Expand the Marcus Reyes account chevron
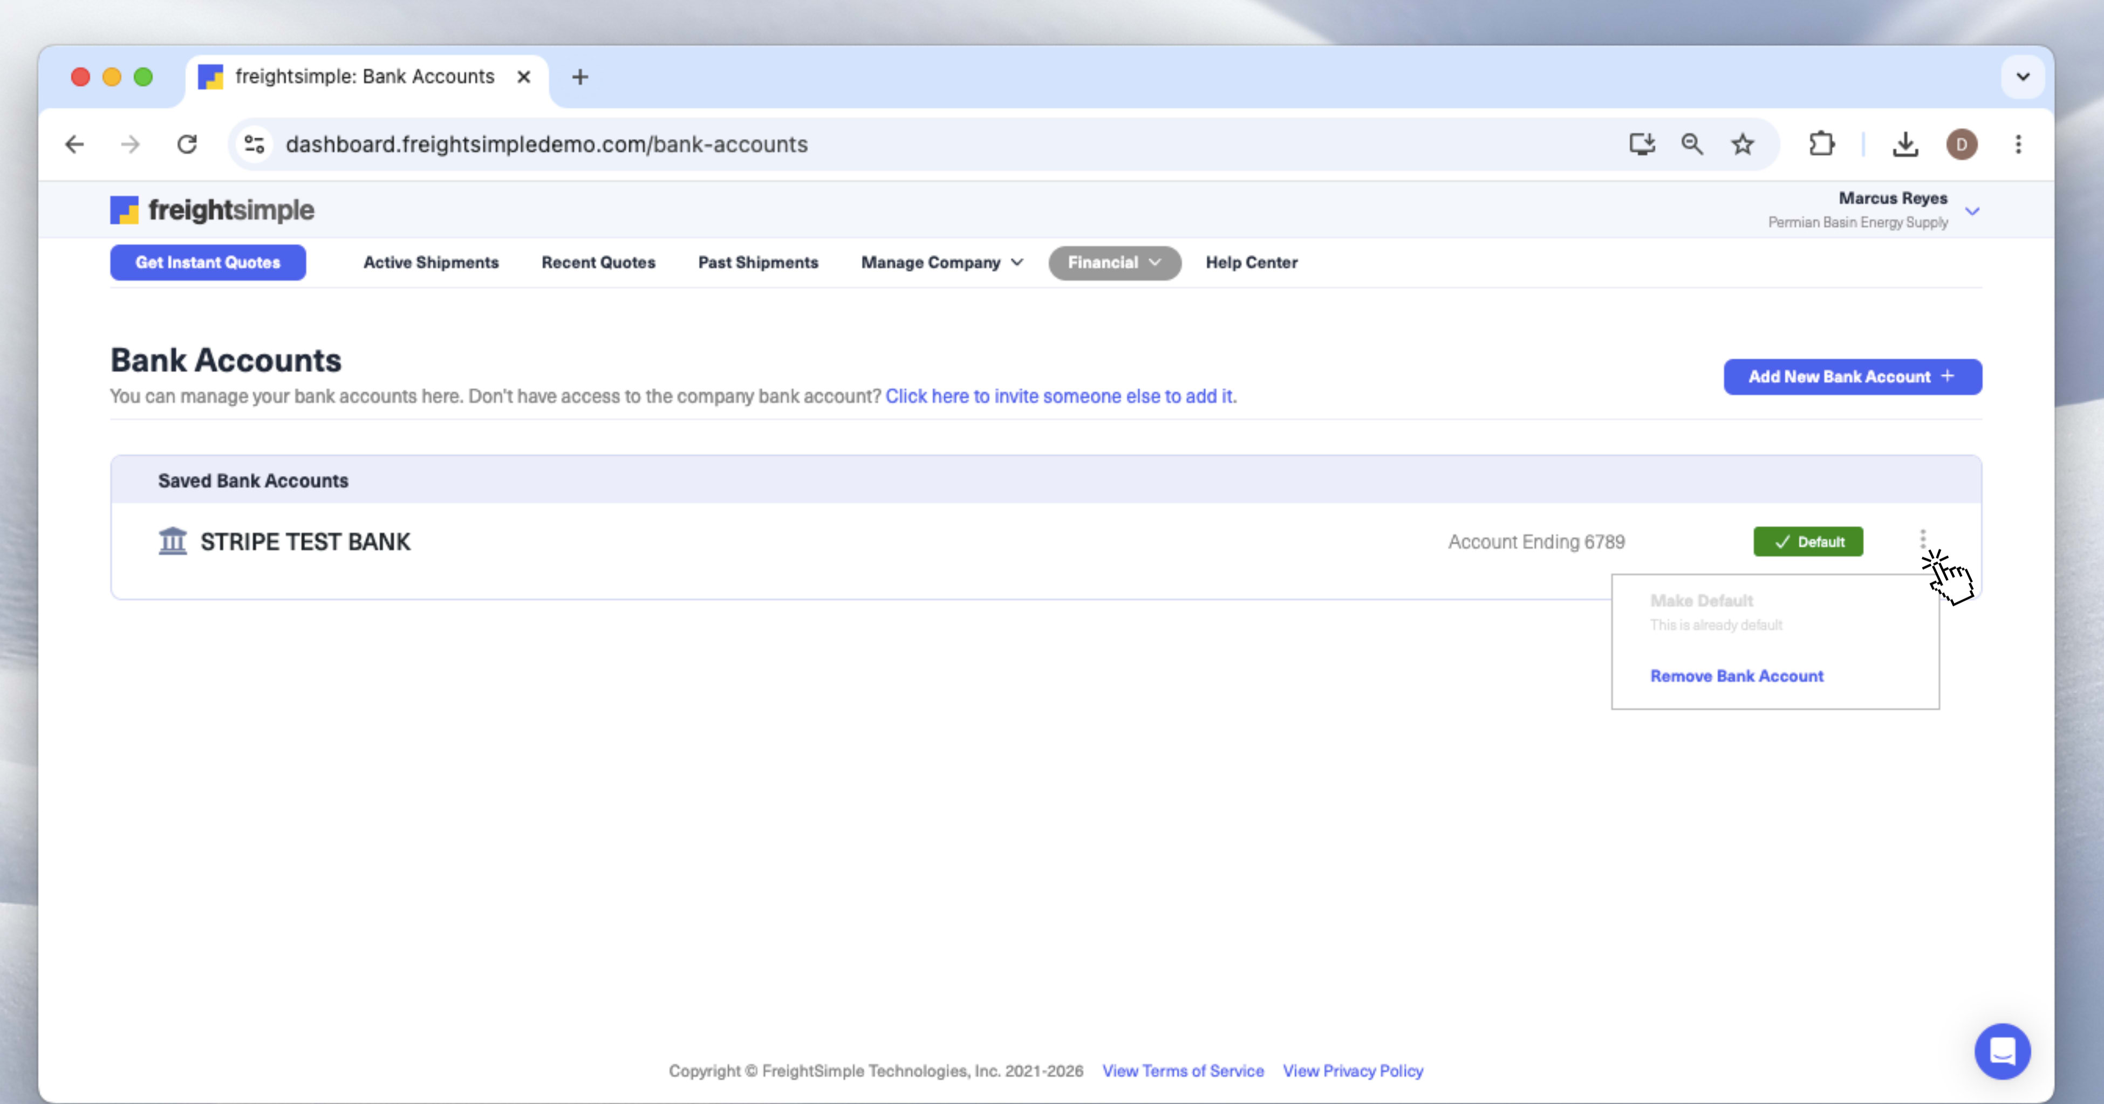Screen dimensions: 2104x1104 1972,211
